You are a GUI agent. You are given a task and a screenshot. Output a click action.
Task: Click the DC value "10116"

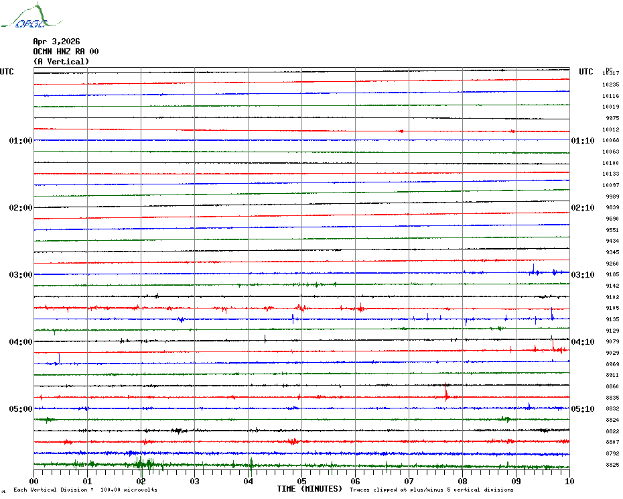611,96
